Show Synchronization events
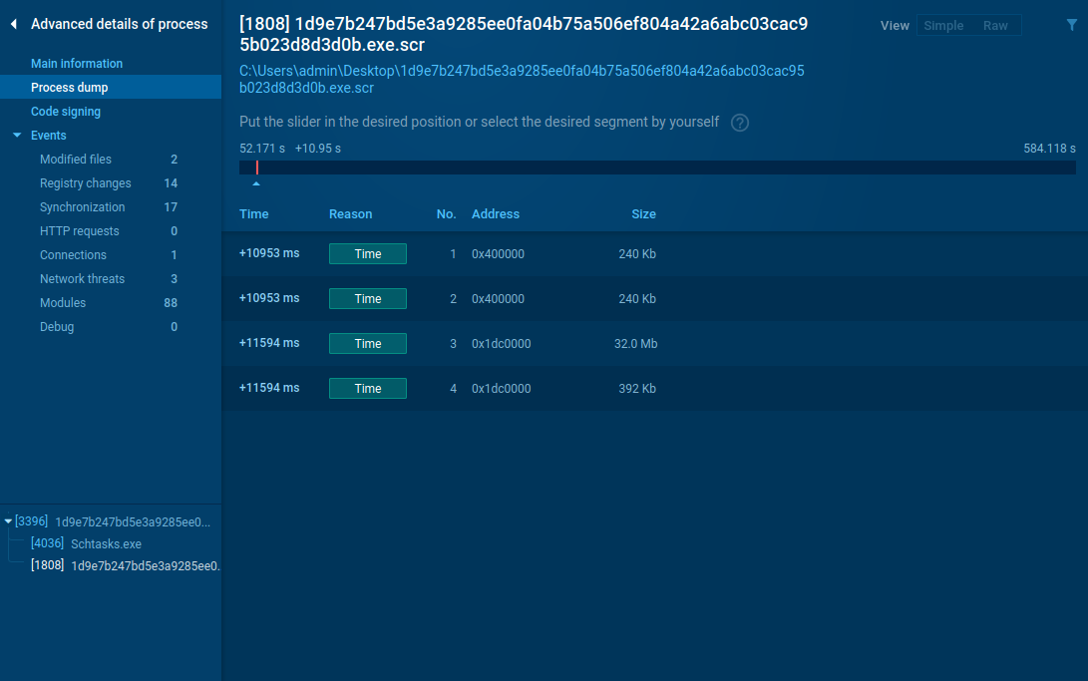The width and height of the screenshot is (1088, 681). [83, 206]
